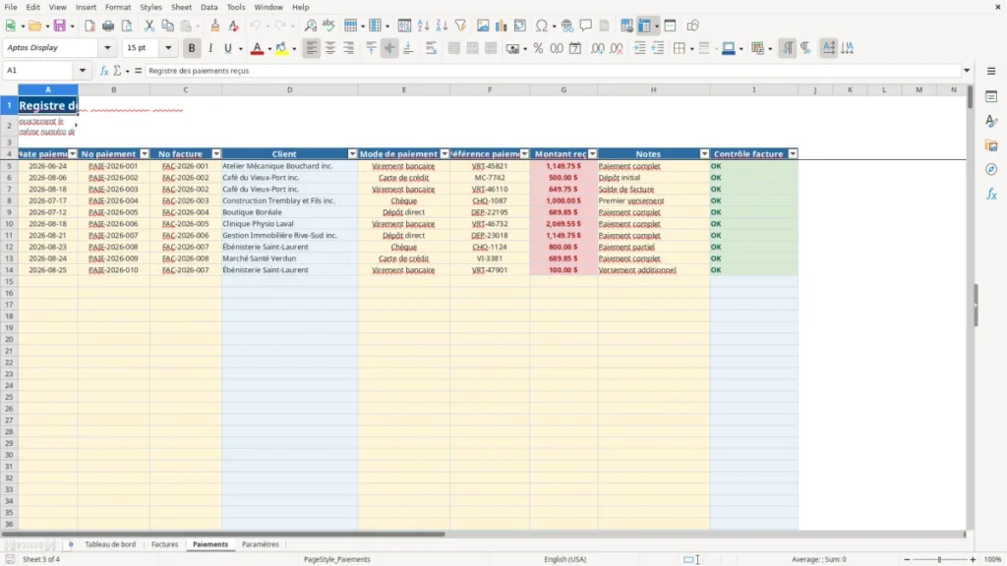The image size is (1007, 566).
Task: Toggle Underline formatting
Action: click(227, 48)
